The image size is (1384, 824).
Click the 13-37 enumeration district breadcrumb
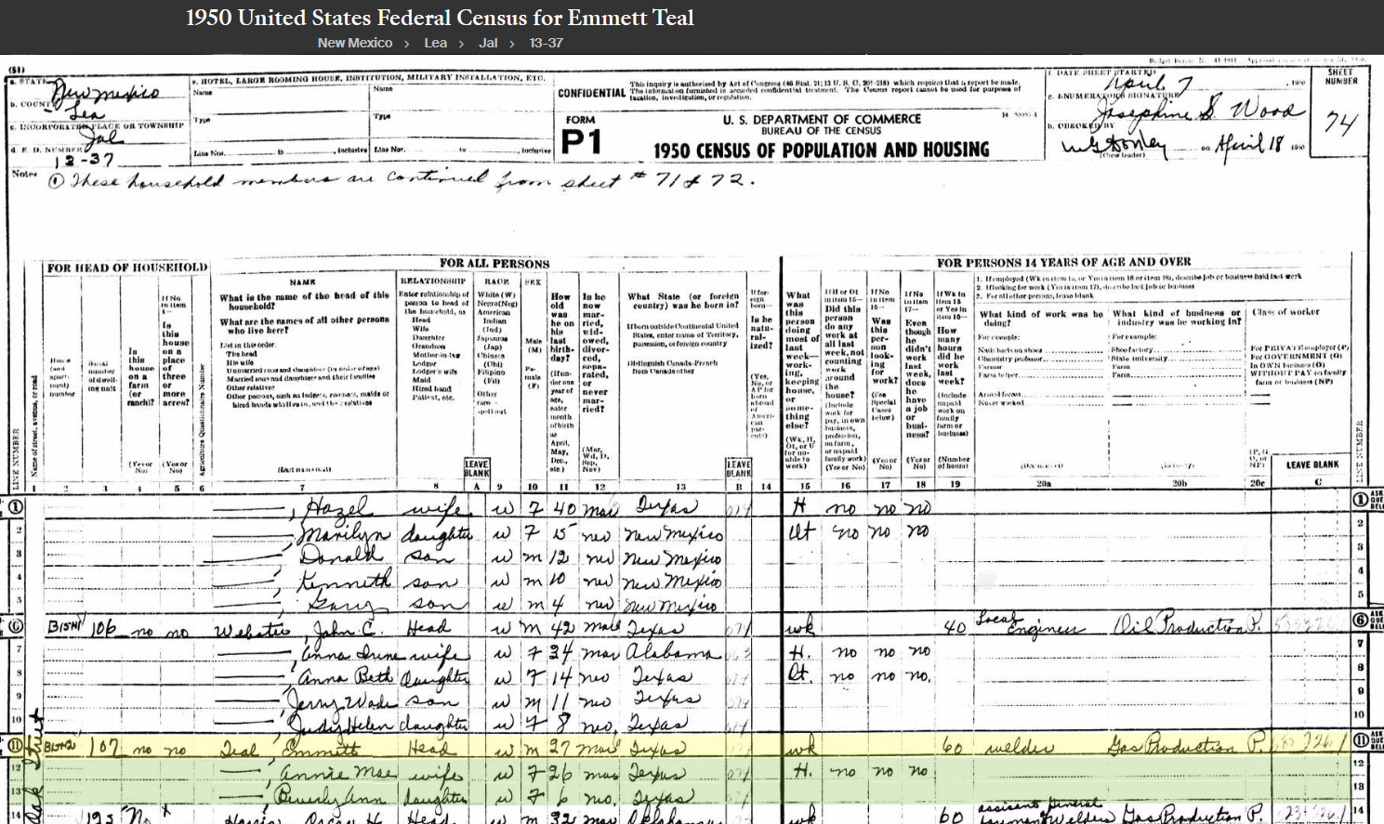click(x=546, y=43)
